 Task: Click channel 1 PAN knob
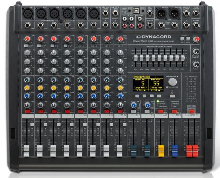[27, 105]
